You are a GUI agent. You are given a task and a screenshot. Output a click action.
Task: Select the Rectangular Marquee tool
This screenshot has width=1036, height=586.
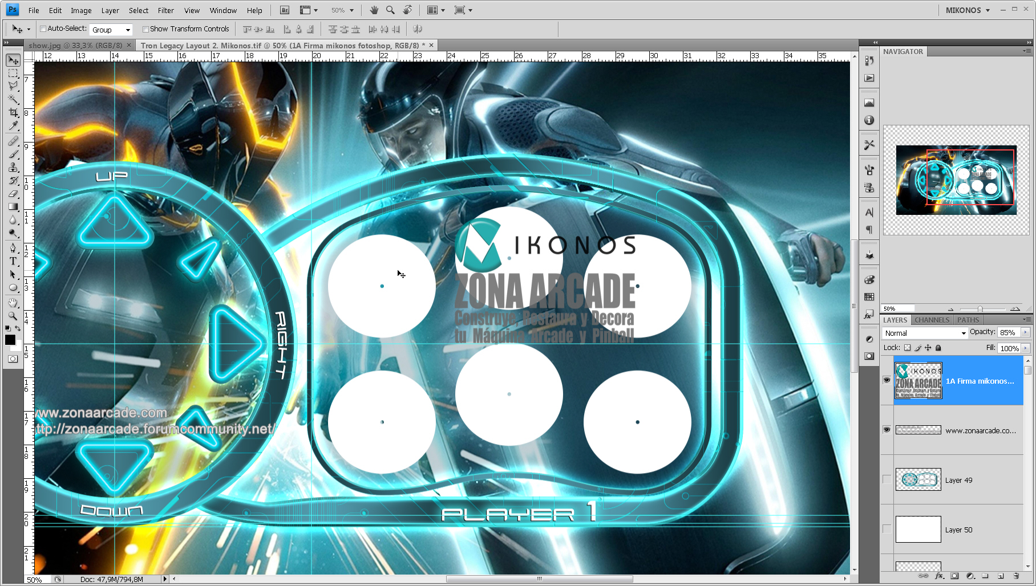13,74
